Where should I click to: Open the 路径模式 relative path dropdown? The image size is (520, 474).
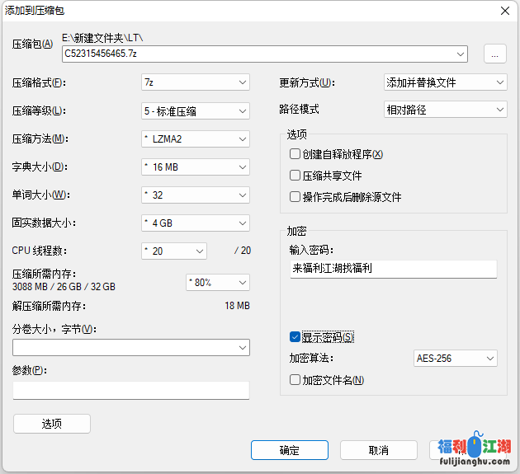coord(446,109)
